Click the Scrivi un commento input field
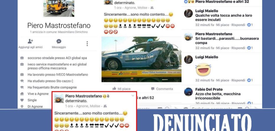Image resolution: width=275 pixels, height=131 pixels. [221, 107]
